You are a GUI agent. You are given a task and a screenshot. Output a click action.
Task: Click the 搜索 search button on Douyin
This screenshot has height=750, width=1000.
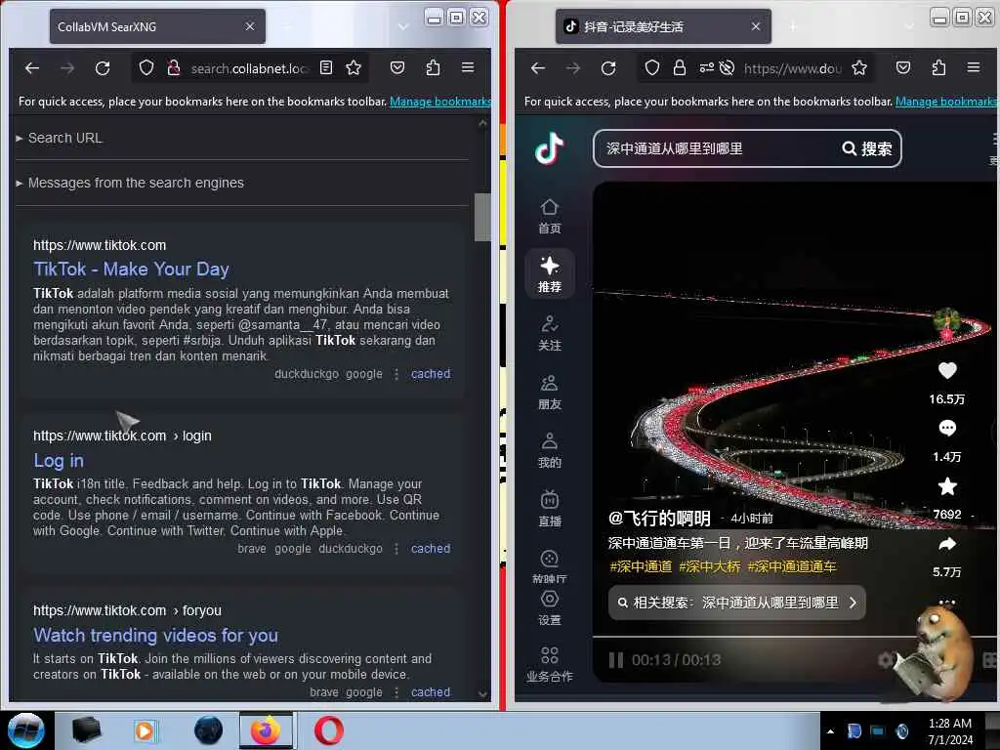[x=867, y=148]
